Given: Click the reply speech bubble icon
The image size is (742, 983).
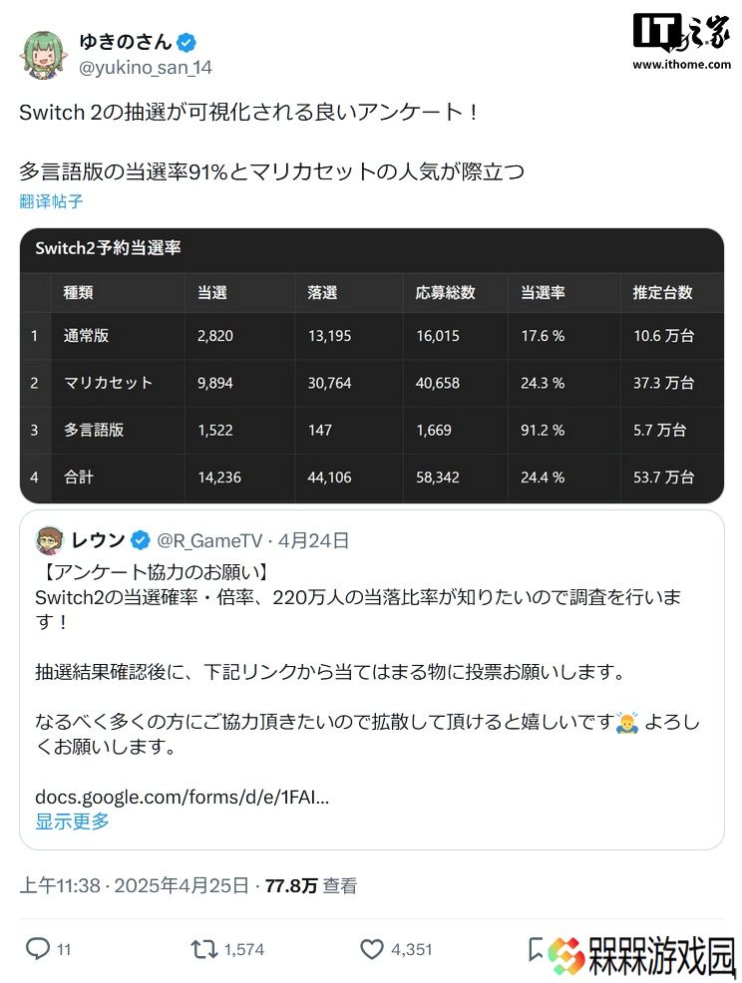Looking at the screenshot, I should [38, 948].
